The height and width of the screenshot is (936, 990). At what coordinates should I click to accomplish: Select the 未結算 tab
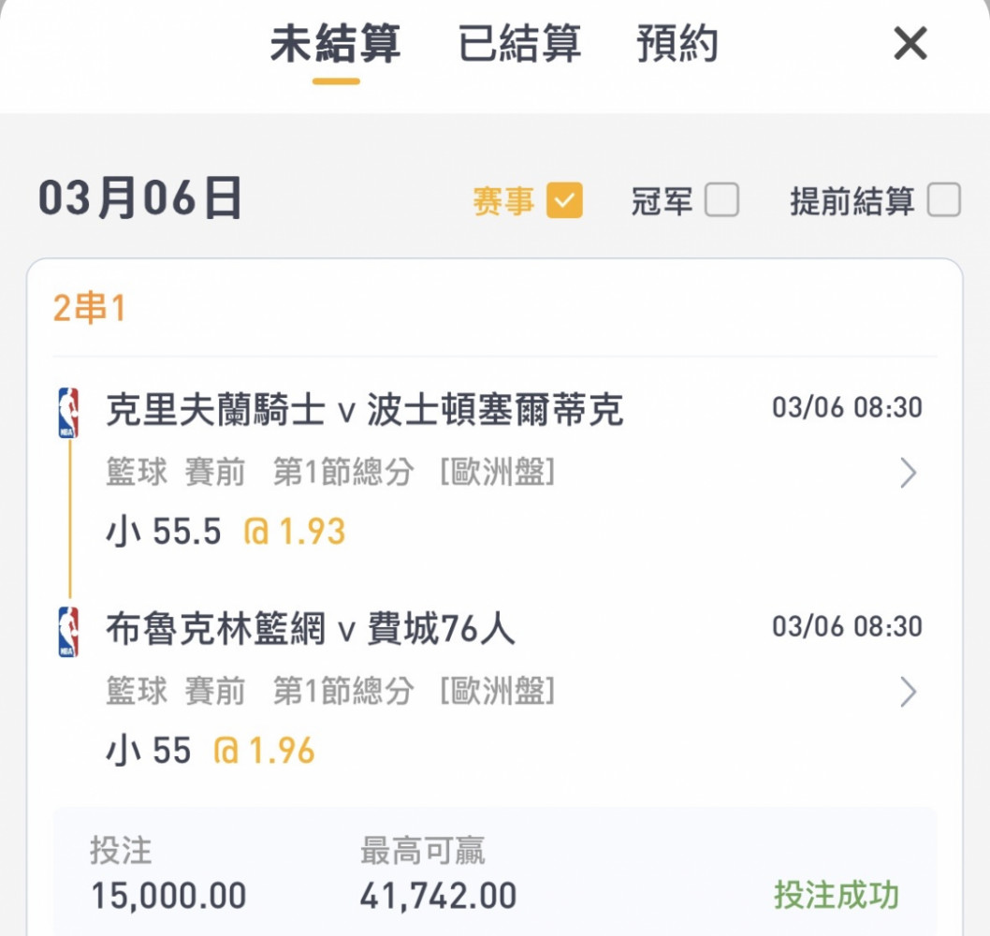tap(335, 44)
